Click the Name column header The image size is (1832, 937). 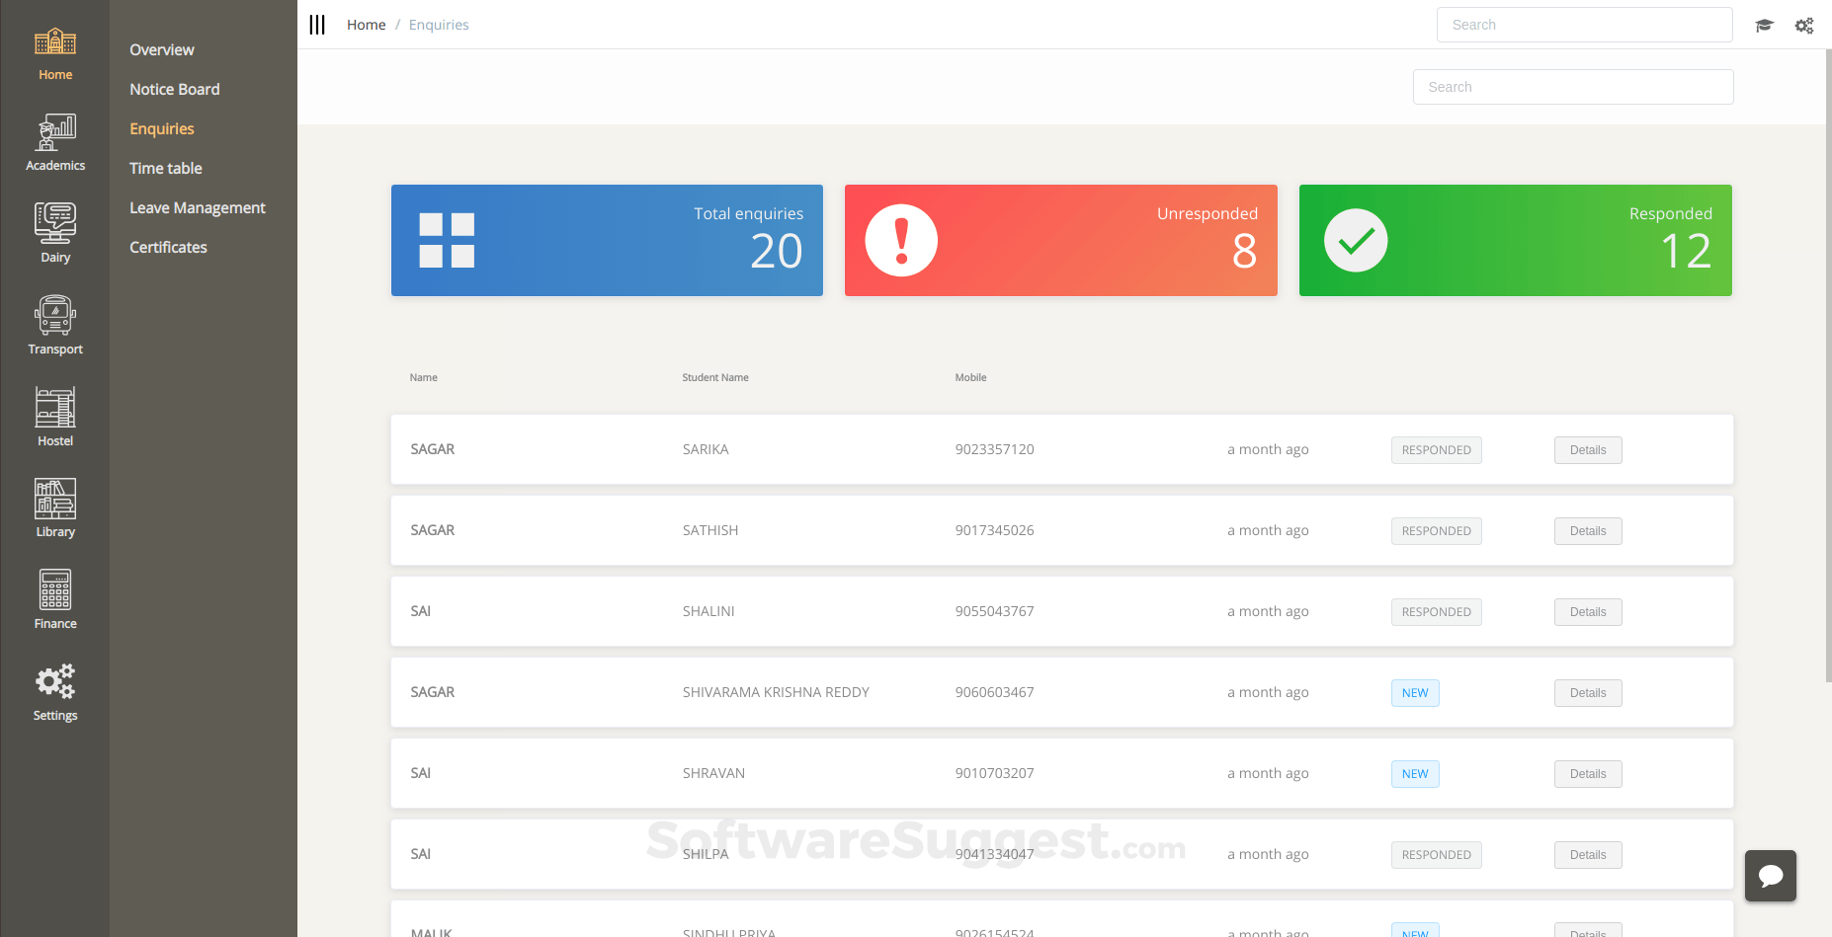(424, 377)
